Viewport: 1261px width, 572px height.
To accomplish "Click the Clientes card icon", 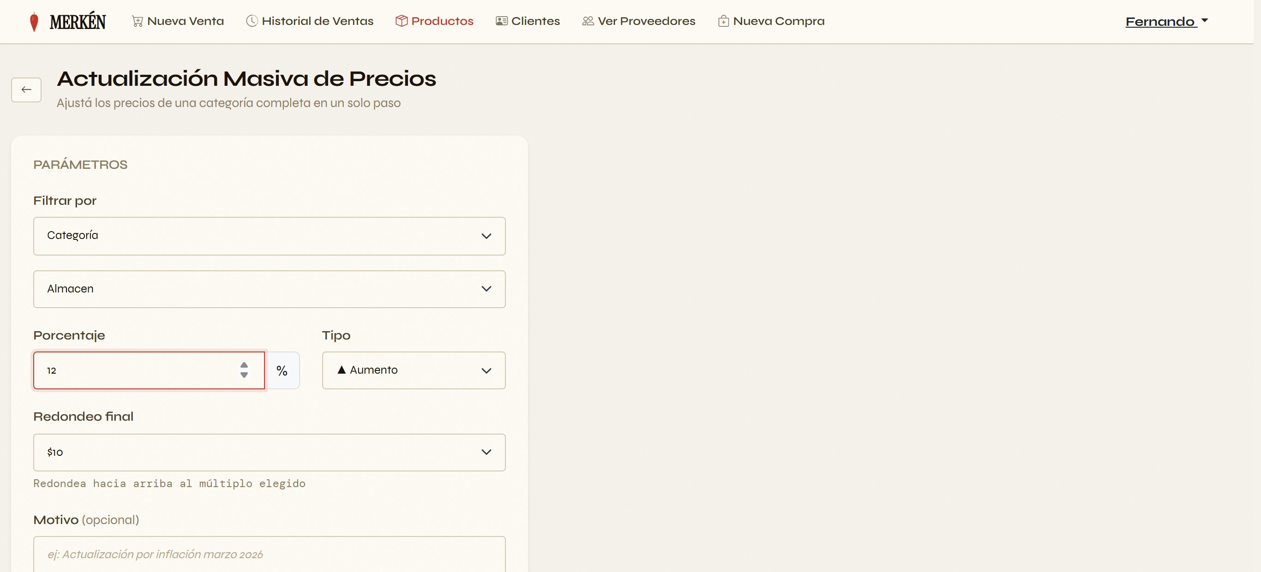I will click(502, 21).
